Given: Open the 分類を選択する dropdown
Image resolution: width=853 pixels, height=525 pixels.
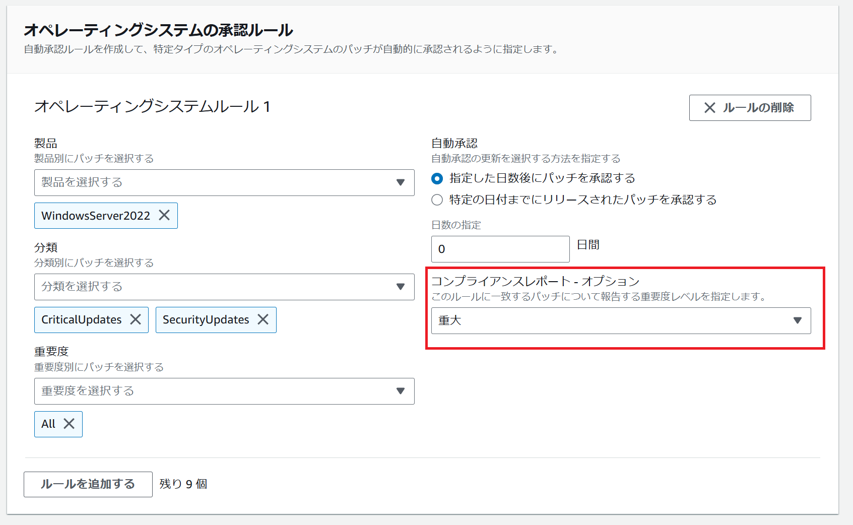Looking at the screenshot, I should tap(217, 287).
